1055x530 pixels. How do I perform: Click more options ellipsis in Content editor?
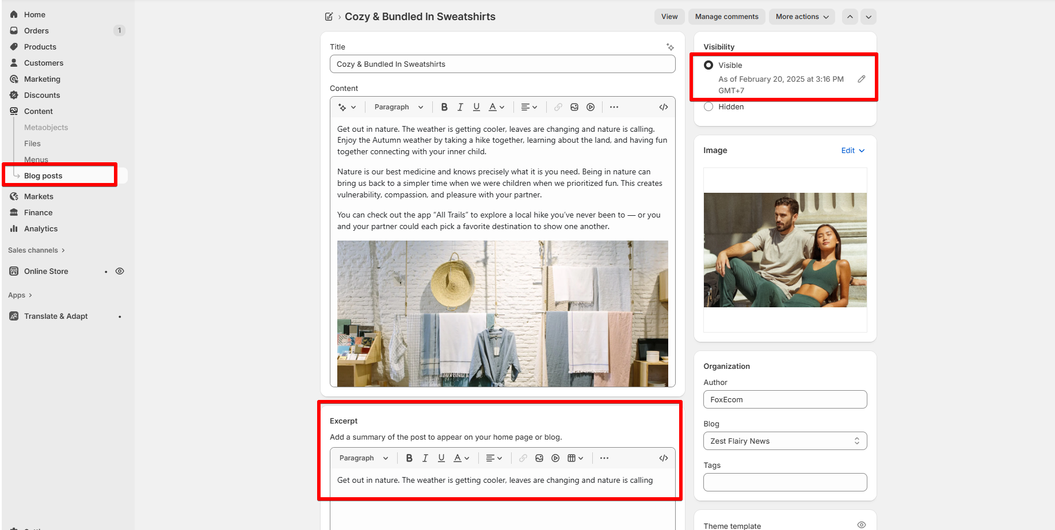[614, 107]
